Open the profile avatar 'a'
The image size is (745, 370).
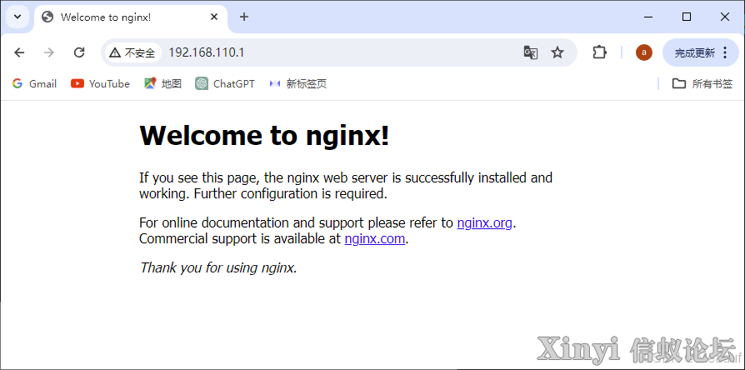(644, 52)
